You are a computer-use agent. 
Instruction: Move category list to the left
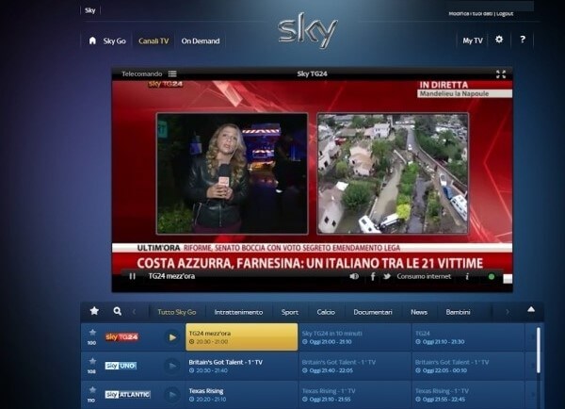tap(134, 312)
